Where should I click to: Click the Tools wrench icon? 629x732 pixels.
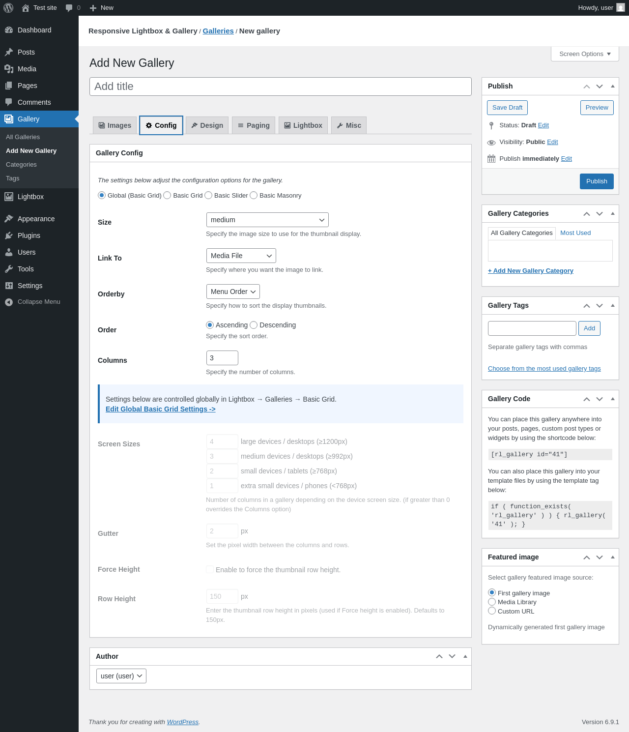9,269
